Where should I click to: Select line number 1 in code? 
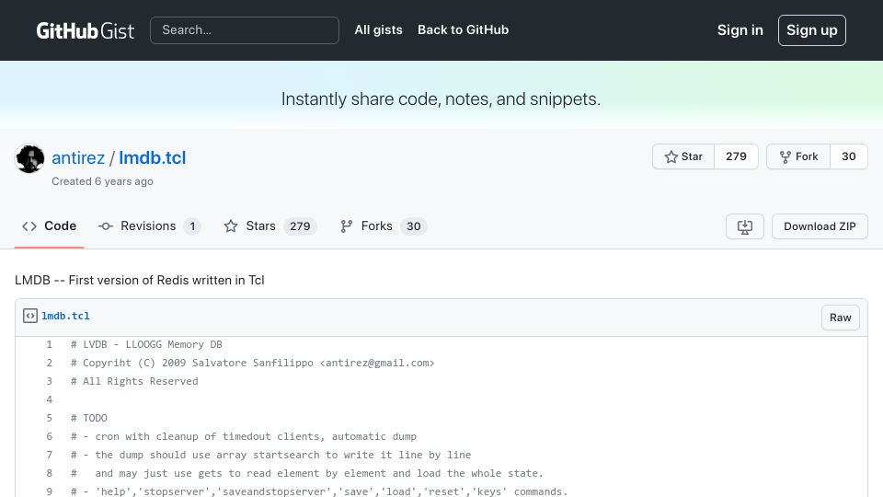49,344
